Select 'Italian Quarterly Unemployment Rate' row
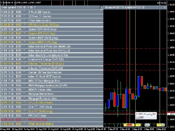 coord(52,55)
